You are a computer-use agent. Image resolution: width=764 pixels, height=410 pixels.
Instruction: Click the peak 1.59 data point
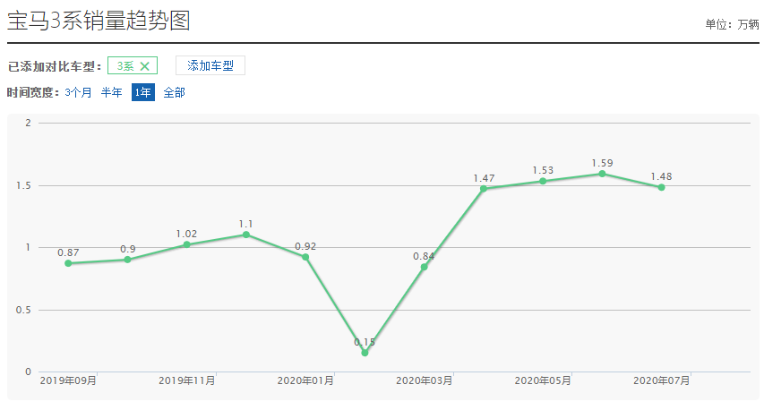coord(602,174)
